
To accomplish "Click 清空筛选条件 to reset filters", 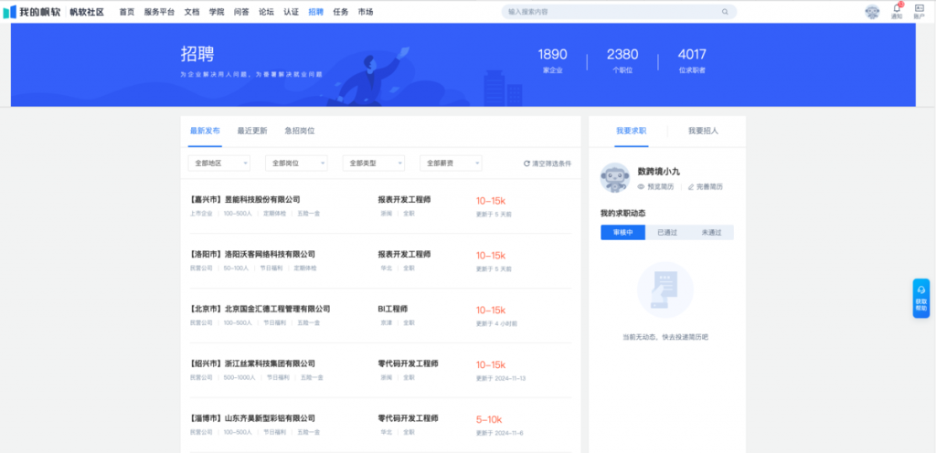I will point(548,163).
